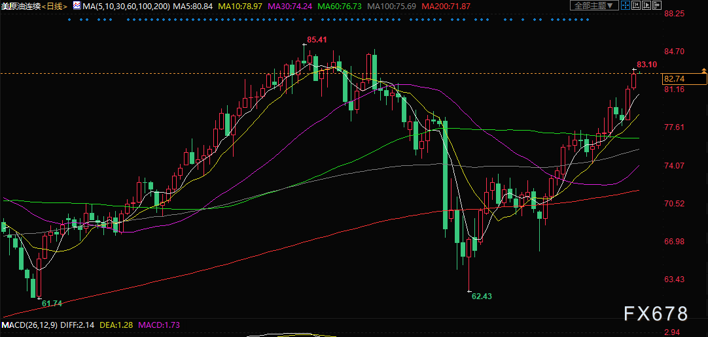708x337 pixels.
Task: Click the 70.52 price axis label
Action: (675, 203)
